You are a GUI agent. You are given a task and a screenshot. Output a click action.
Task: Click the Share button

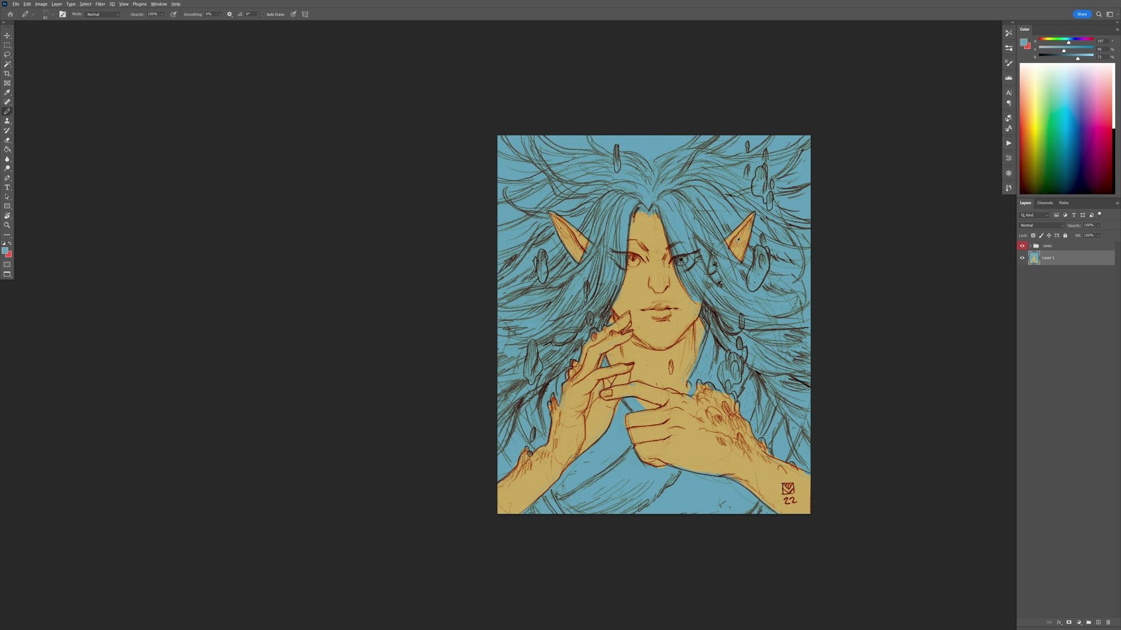coord(1081,14)
